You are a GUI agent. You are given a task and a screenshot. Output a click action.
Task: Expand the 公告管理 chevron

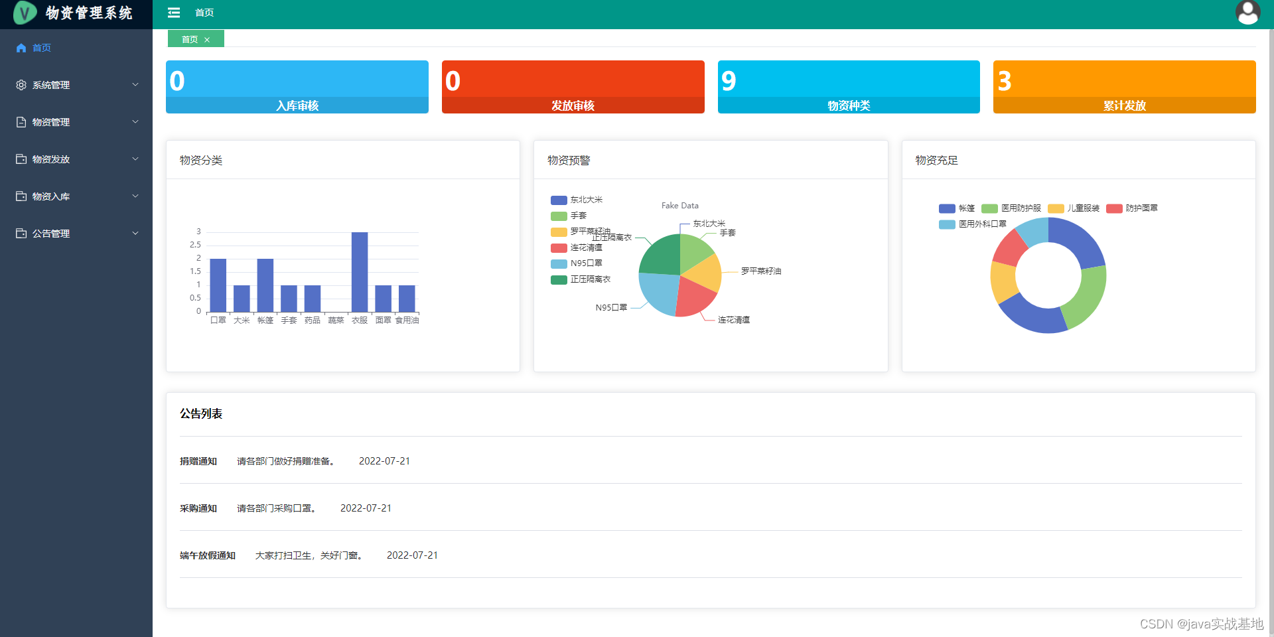(x=135, y=234)
